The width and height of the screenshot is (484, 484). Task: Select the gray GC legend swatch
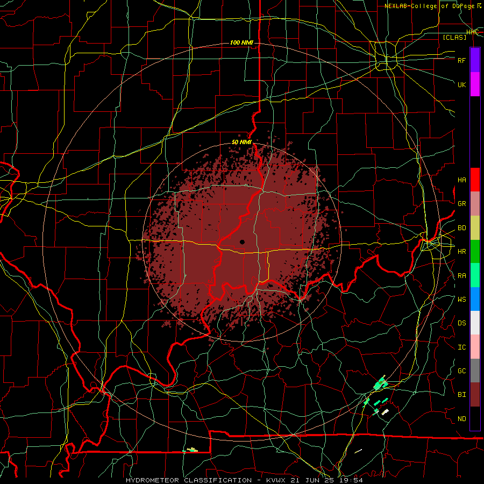[475, 371]
